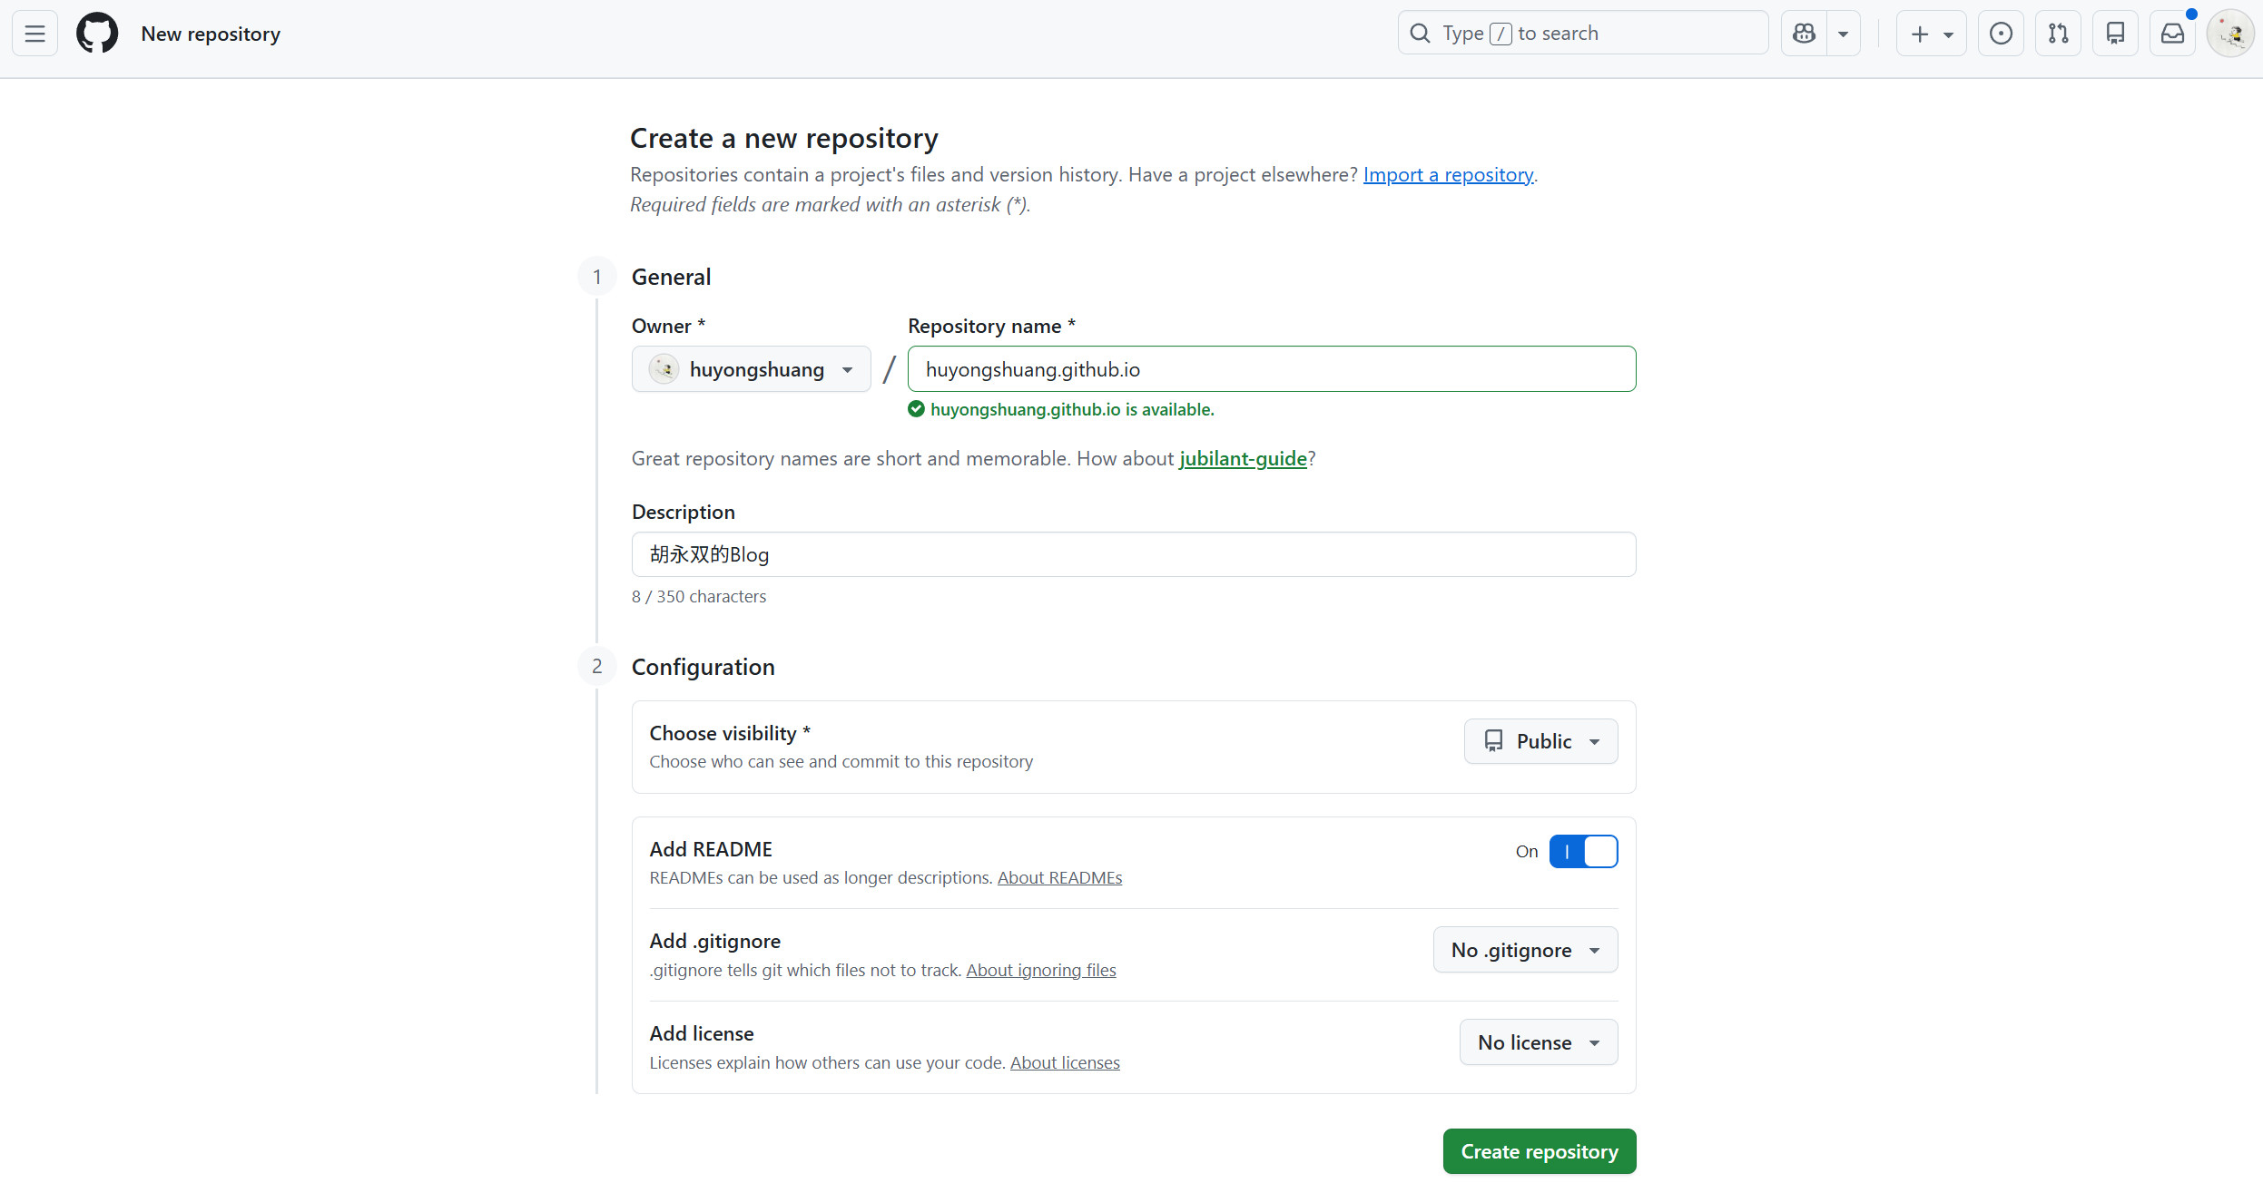
Task: Open the No .gitignore template dropdown
Action: [x=1525, y=950]
